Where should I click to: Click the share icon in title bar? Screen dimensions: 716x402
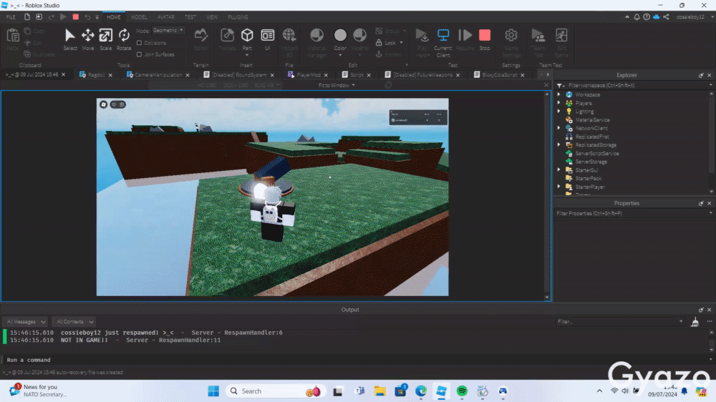pos(666,17)
